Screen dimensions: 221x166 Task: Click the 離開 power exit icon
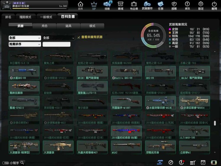click(x=214, y=5)
